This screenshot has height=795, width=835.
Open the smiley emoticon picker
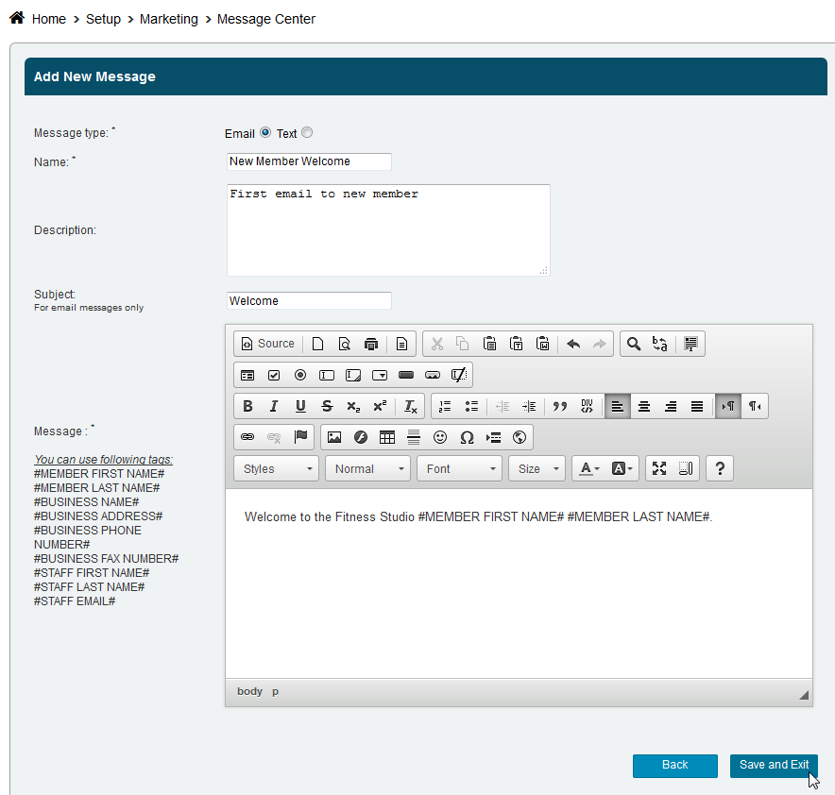point(440,437)
